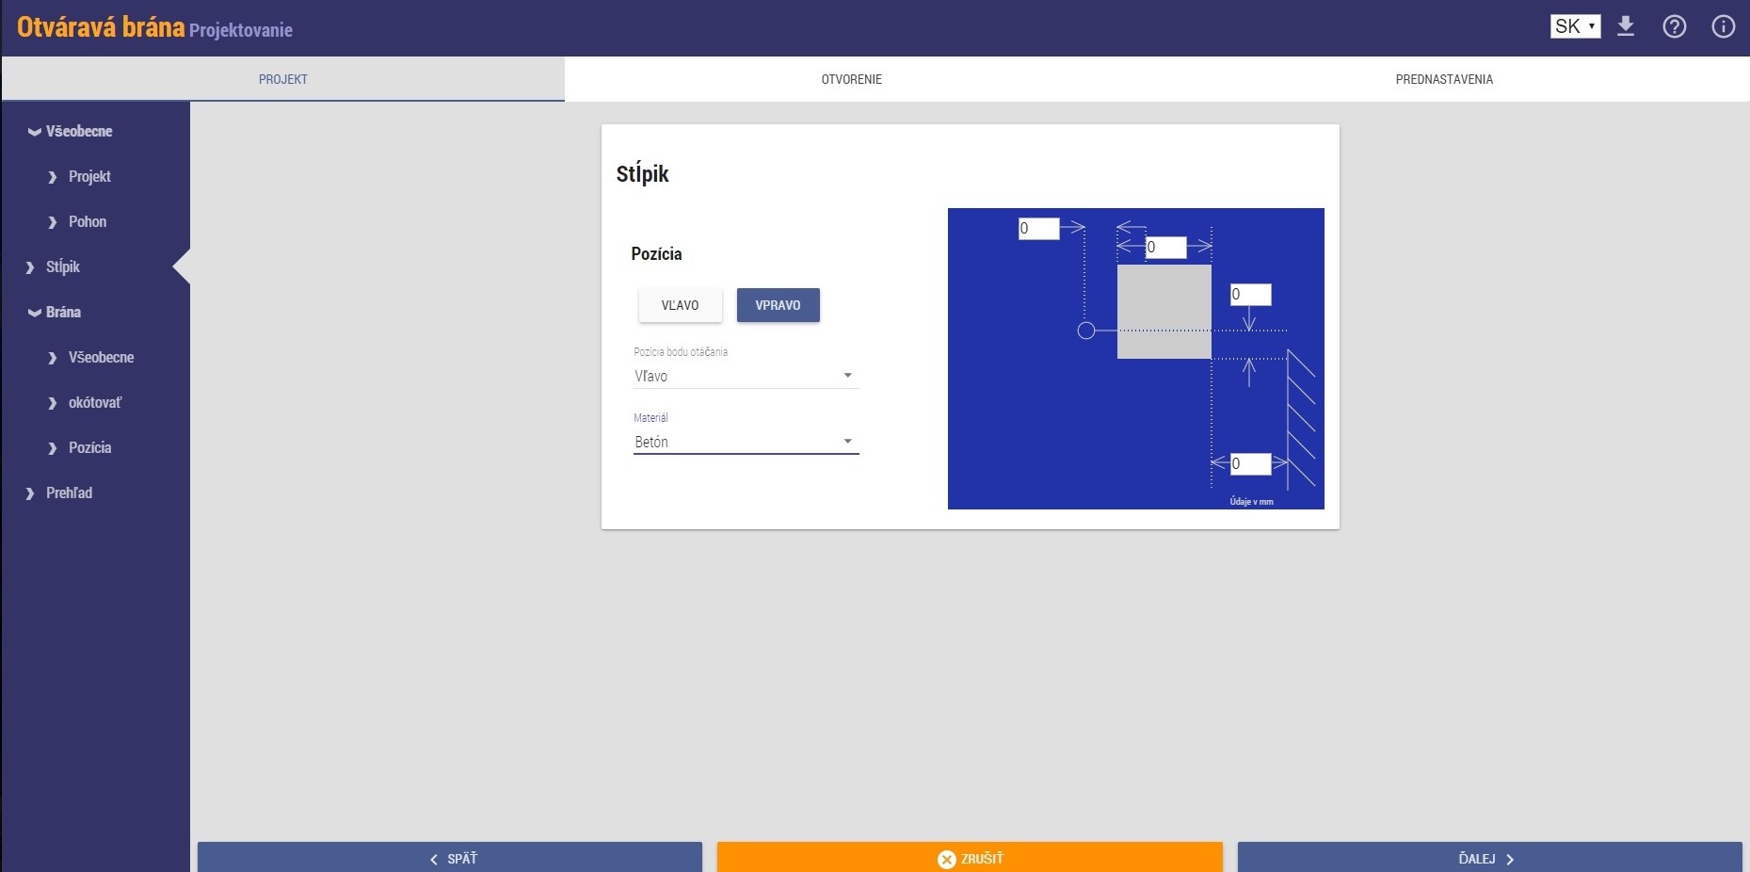Switch to the OTVORENIE tab
The width and height of the screenshot is (1750, 872).
(x=851, y=79)
